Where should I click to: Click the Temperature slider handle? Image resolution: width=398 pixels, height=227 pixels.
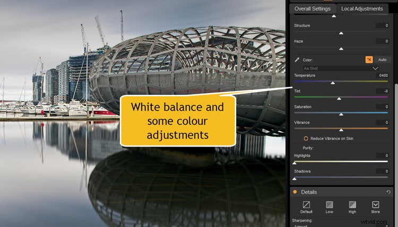pyautogui.click(x=333, y=83)
